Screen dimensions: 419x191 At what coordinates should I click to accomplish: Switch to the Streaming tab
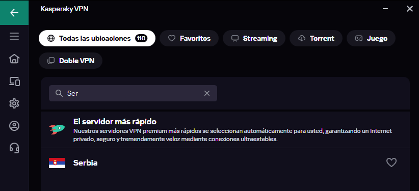(x=254, y=38)
